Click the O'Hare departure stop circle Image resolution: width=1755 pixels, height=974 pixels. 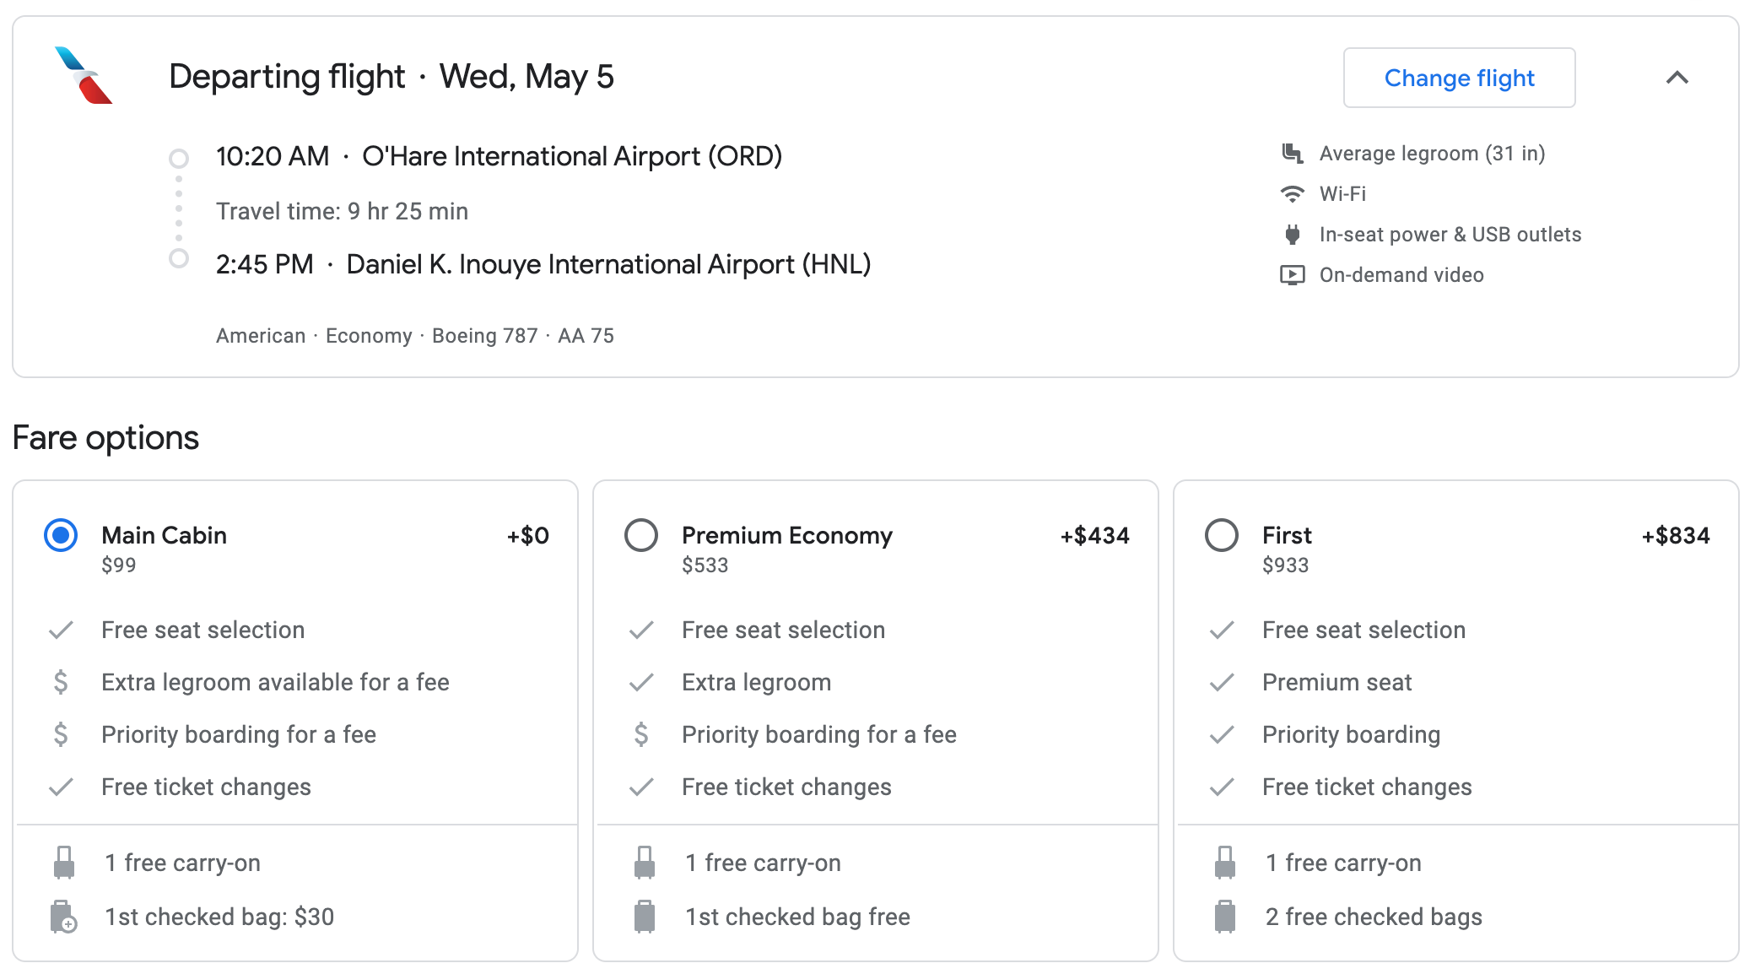[179, 158]
